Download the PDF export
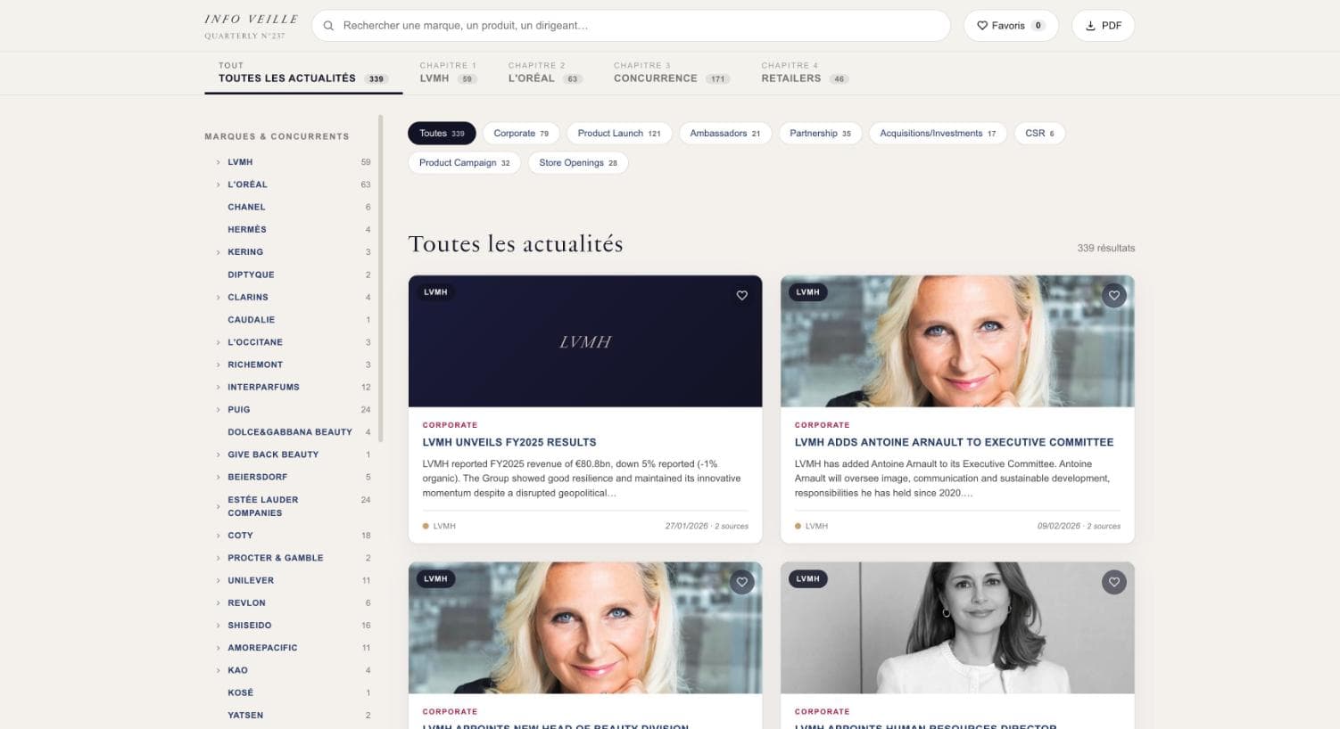The width and height of the screenshot is (1340, 729). tap(1103, 26)
